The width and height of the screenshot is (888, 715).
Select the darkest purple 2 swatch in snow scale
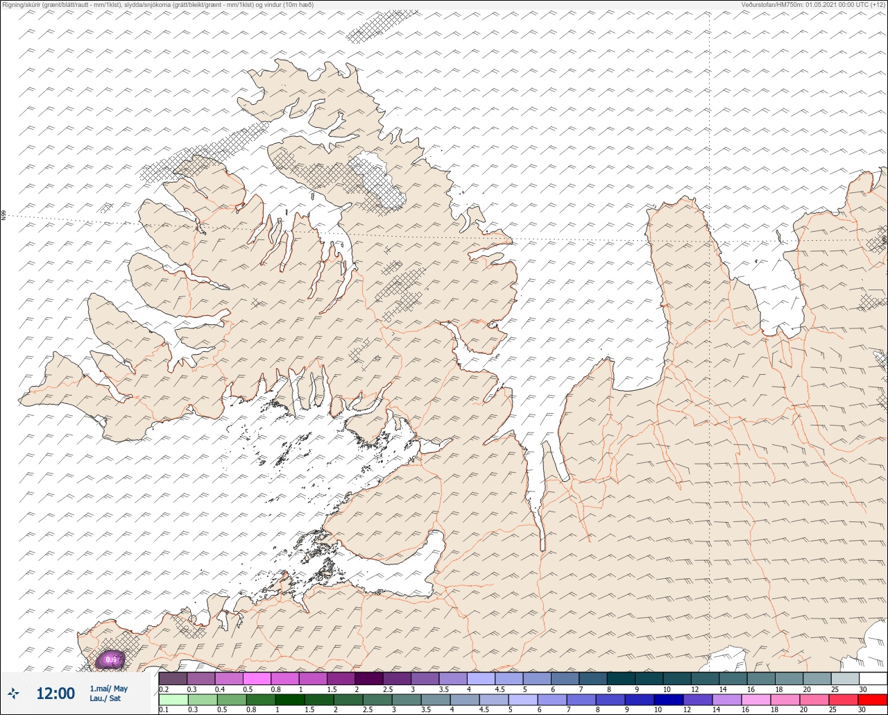click(x=369, y=678)
